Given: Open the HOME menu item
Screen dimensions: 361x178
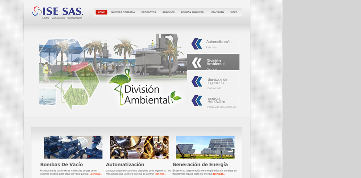Looking at the screenshot, I should [101, 12].
